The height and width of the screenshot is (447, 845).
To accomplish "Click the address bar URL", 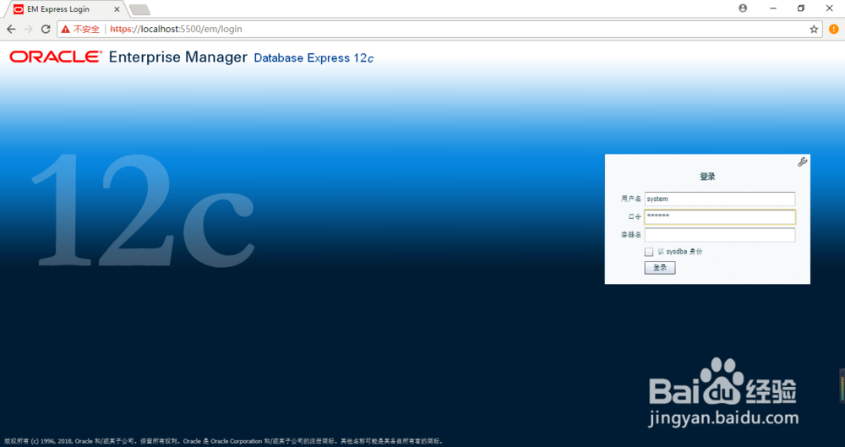I will tap(176, 29).
